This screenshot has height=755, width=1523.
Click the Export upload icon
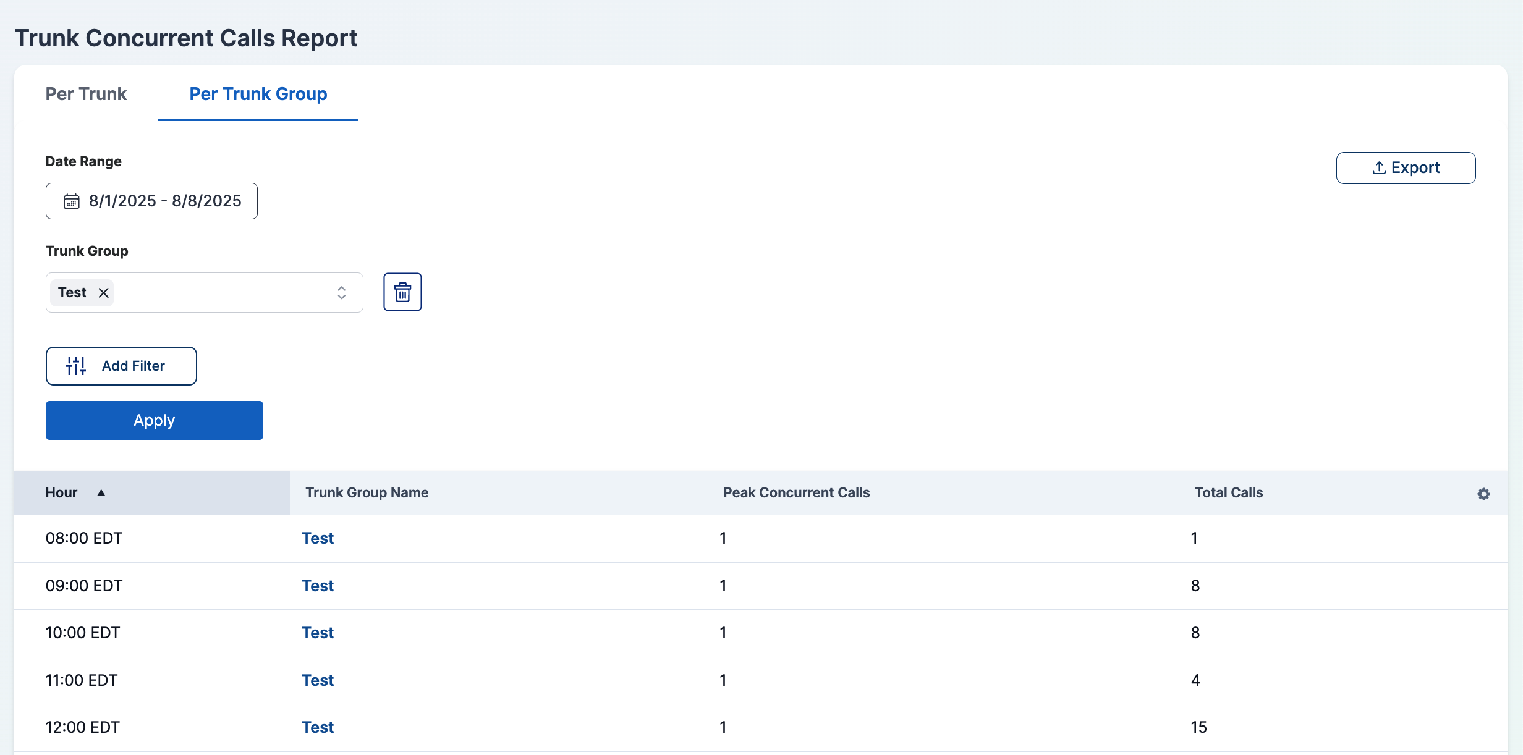click(x=1378, y=168)
